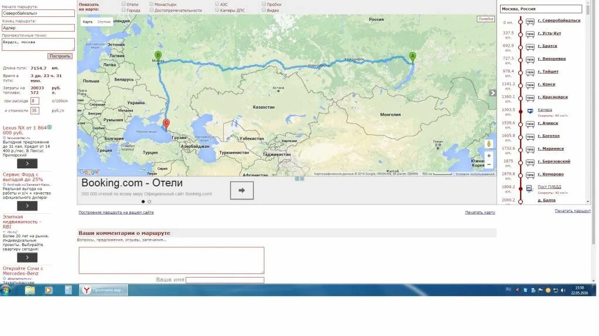Click the route comments text area
This screenshot has width=599, height=336.
coord(172,261)
